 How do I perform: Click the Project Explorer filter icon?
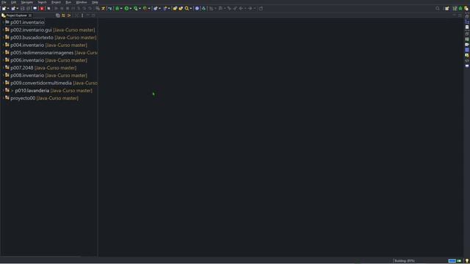[x=69, y=15]
